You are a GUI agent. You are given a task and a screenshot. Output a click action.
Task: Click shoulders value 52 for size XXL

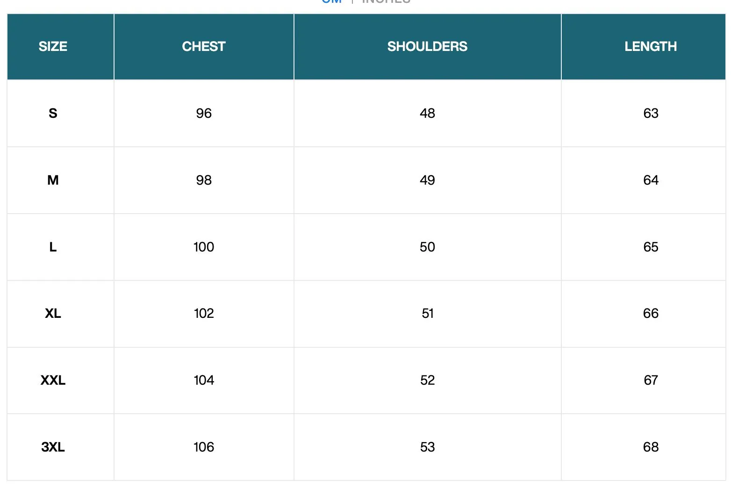(427, 380)
